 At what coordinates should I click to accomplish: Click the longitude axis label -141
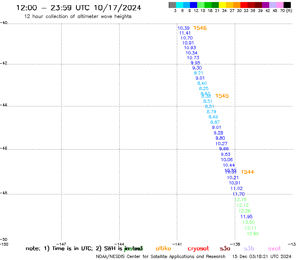177,244
